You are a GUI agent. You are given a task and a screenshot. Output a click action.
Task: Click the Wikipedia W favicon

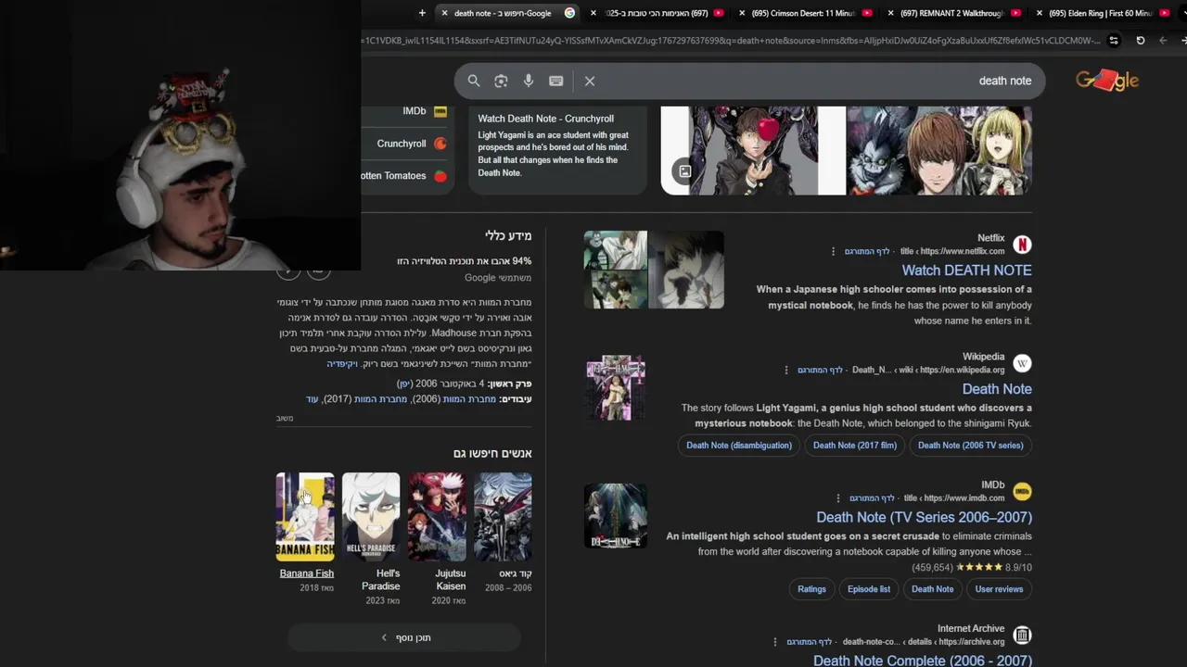pos(1022,363)
